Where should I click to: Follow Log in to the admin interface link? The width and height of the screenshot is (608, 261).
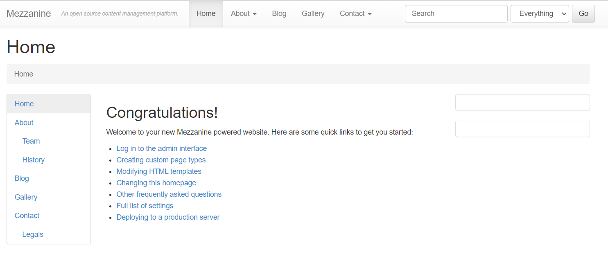click(162, 148)
